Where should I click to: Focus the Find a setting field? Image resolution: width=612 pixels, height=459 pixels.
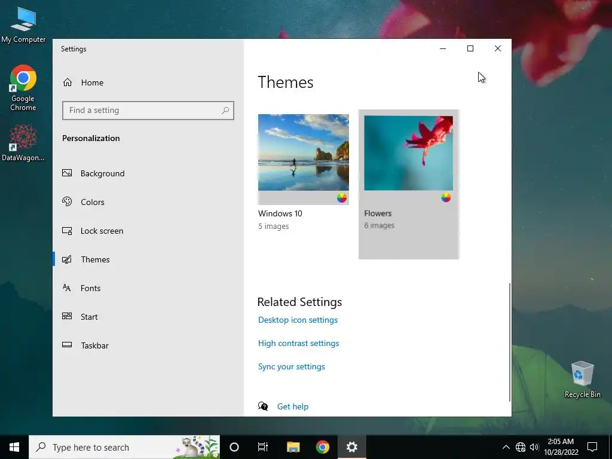click(x=148, y=111)
